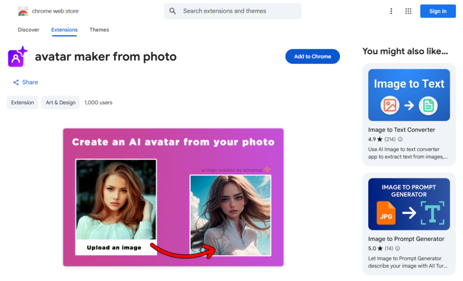Click the 'You might also like...' heading
The height and width of the screenshot is (281, 463).
pos(405,51)
